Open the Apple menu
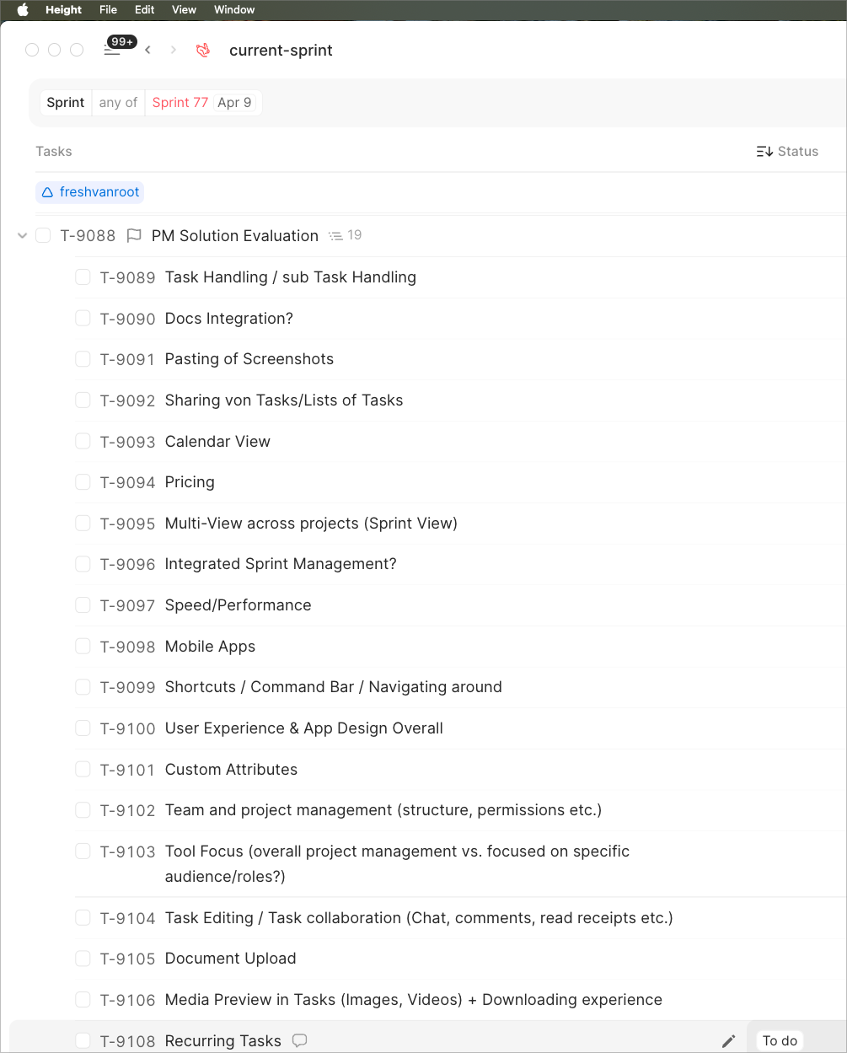The image size is (847, 1053). (23, 10)
